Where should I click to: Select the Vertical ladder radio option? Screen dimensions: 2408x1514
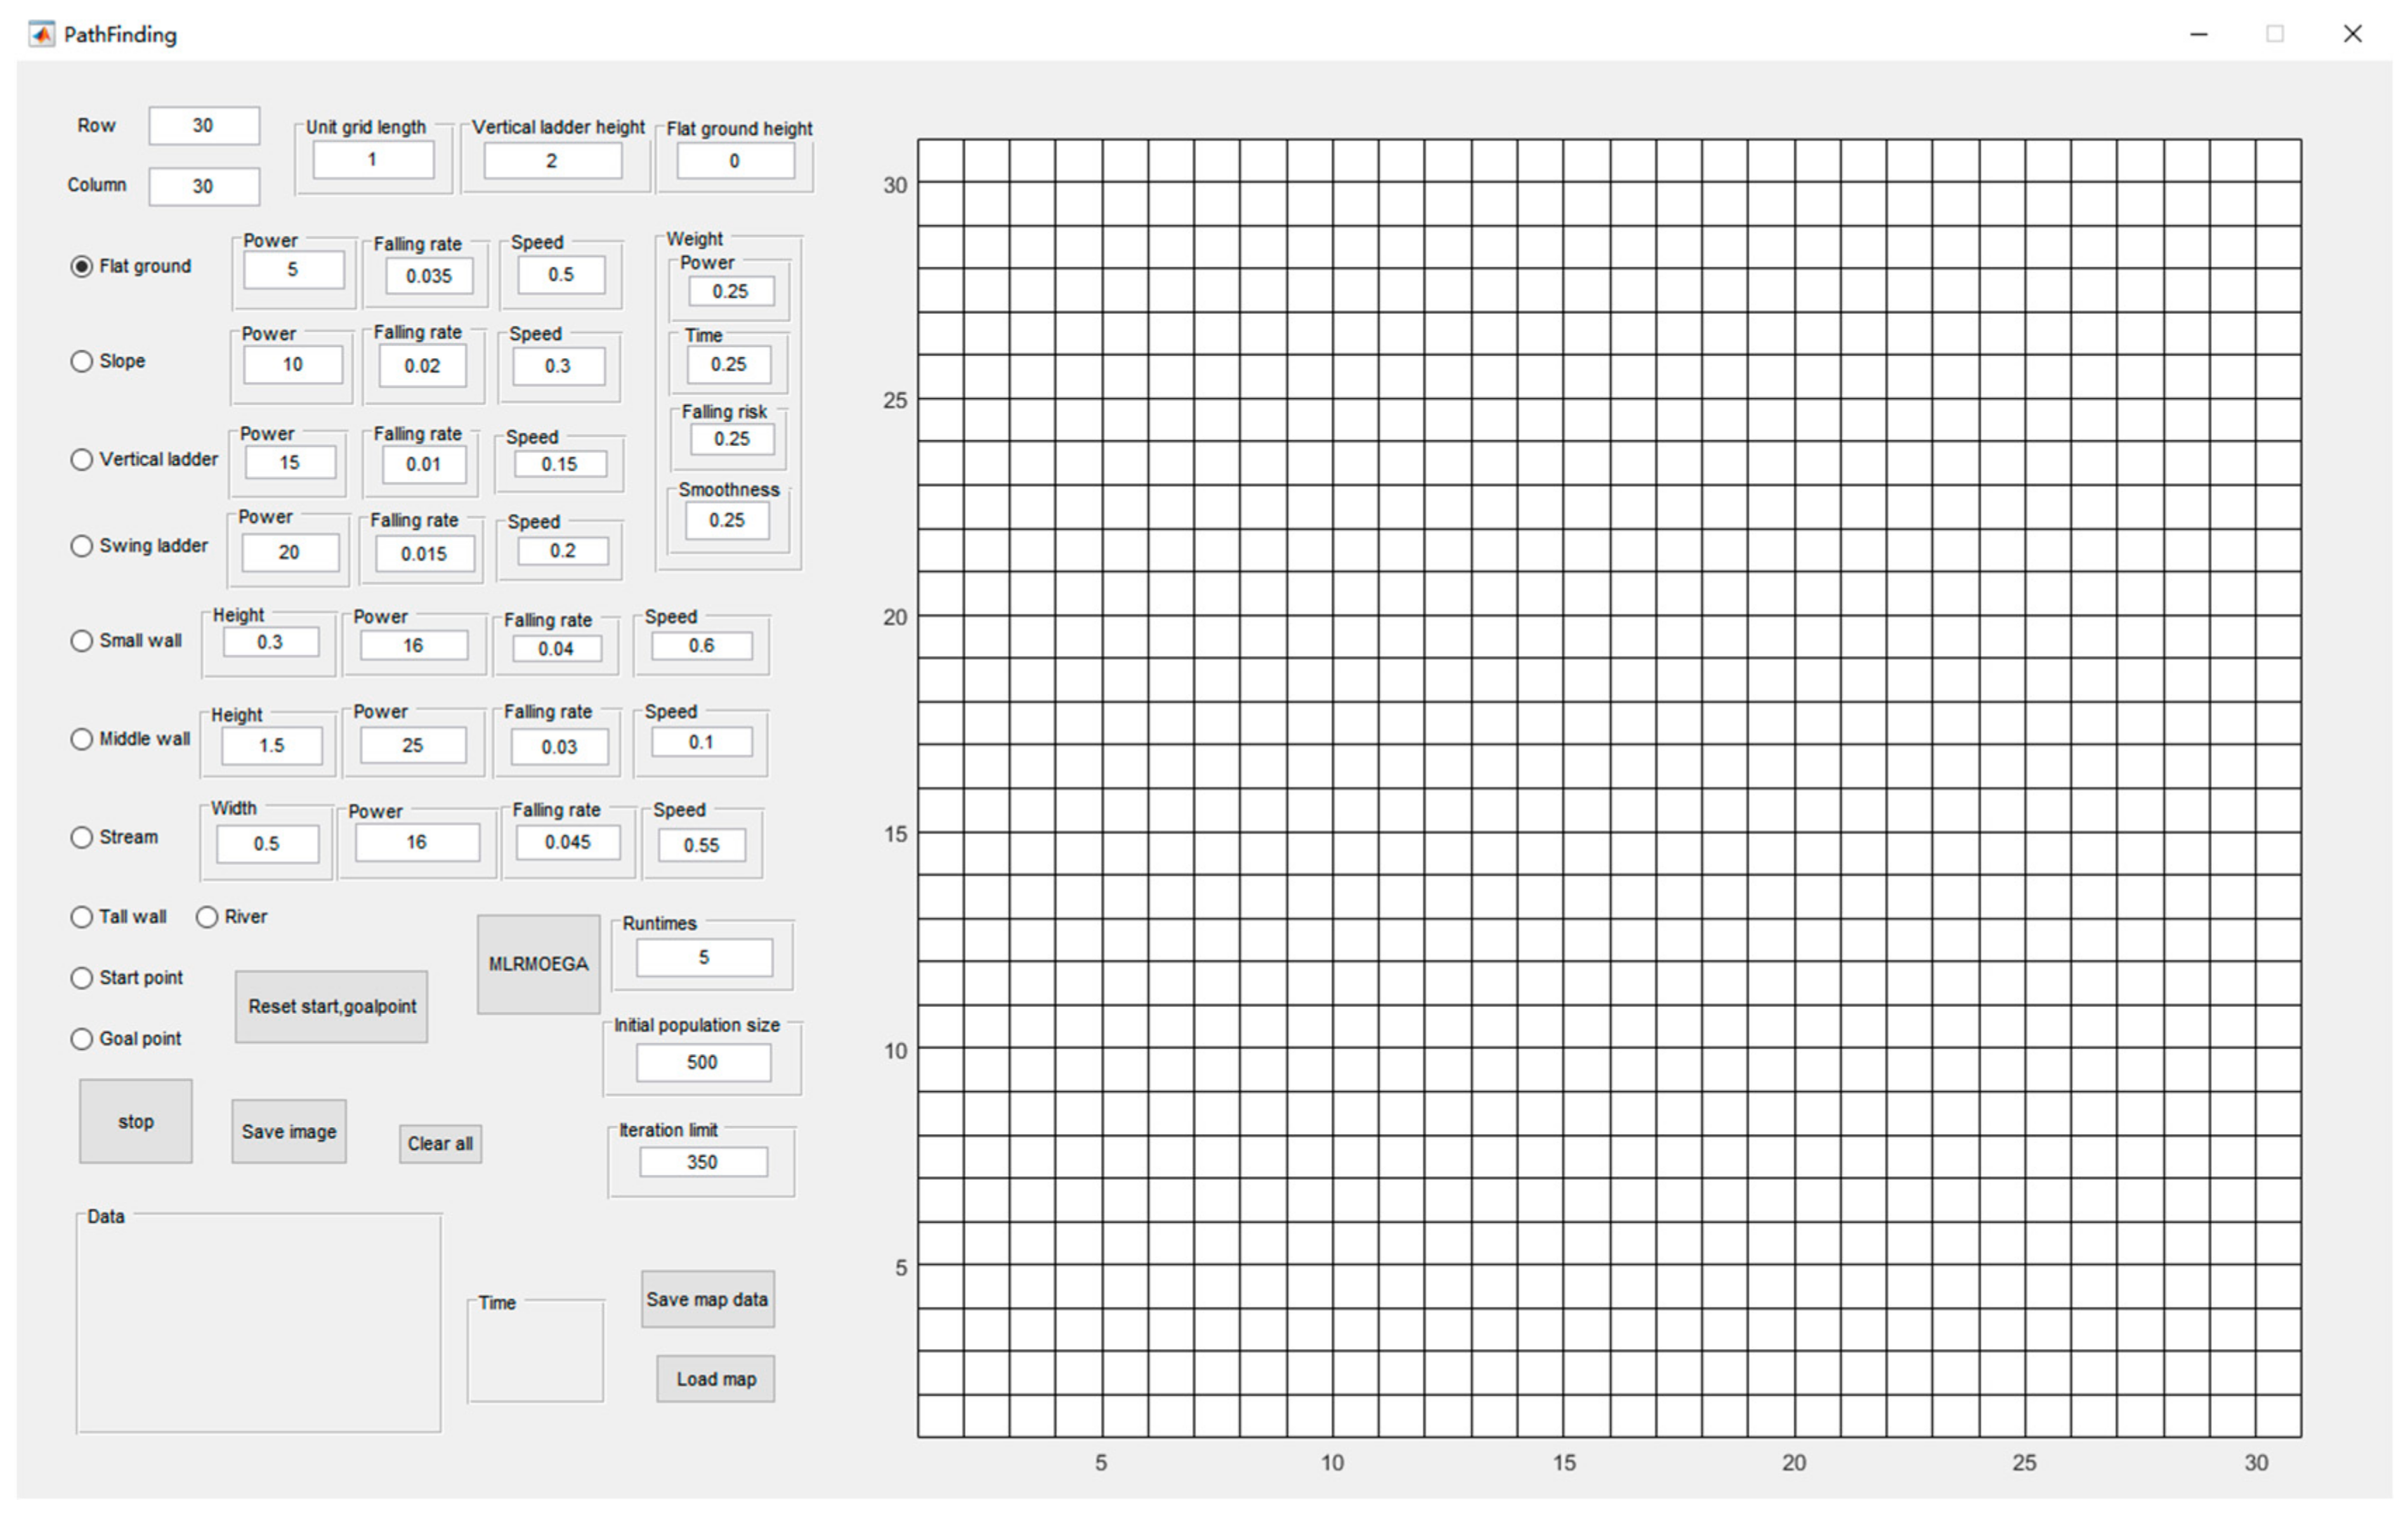[x=82, y=459]
